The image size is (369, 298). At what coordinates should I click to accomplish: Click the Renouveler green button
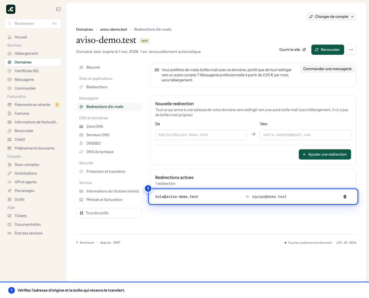tap(327, 50)
